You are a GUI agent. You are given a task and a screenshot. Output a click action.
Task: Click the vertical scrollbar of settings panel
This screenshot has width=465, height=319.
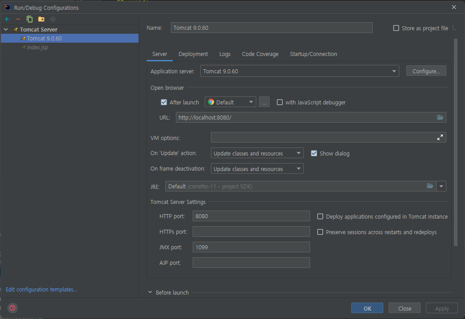[456, 143]
